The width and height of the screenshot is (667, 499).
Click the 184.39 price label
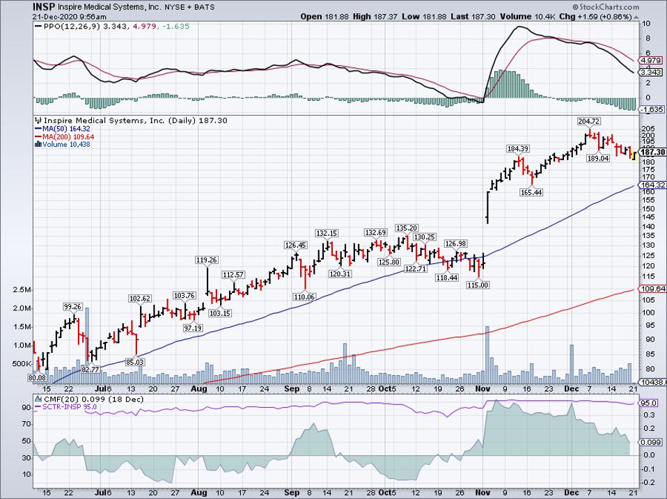coord(518,148)
